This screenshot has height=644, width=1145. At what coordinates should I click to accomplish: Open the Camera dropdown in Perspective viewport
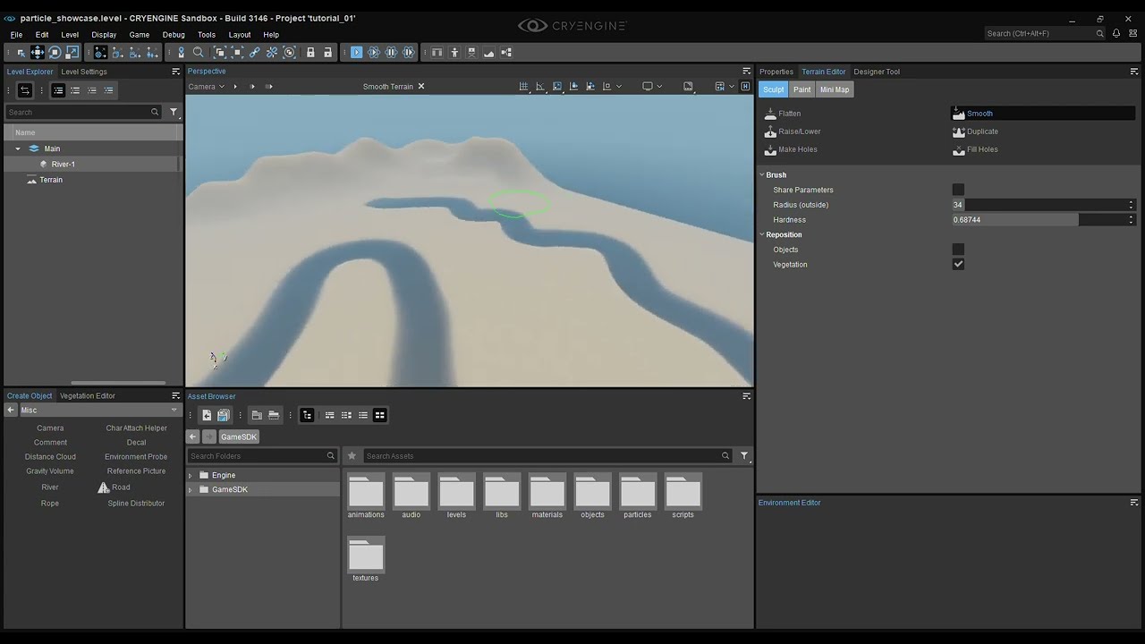[207, 87]
